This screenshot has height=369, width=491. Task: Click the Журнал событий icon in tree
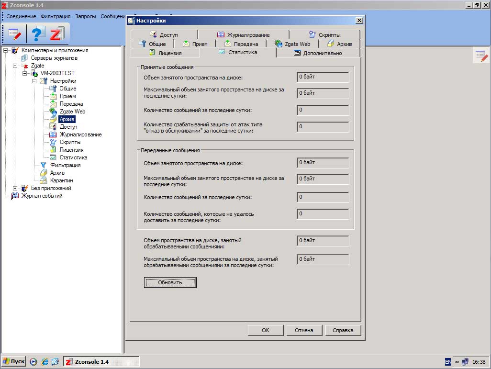[15, 196]
